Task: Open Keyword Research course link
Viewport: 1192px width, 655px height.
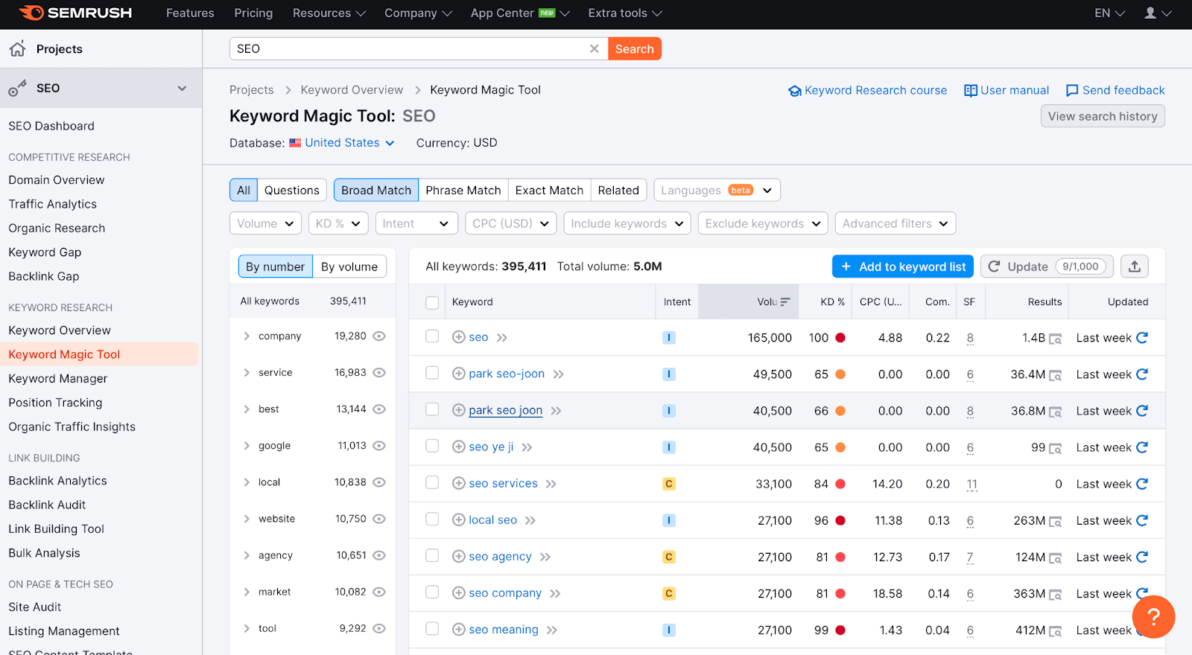Action: (868, 90)
